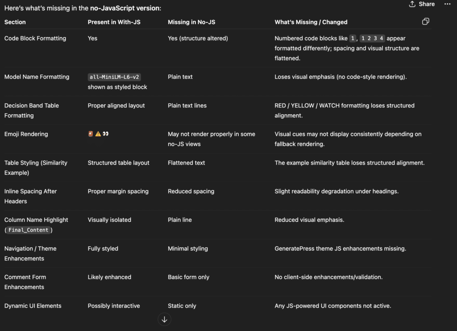This screenshot has height=331, width=457.
Task: Click the 'no-JavaScript version' bold heading text
Action: (x=125, y=8)
